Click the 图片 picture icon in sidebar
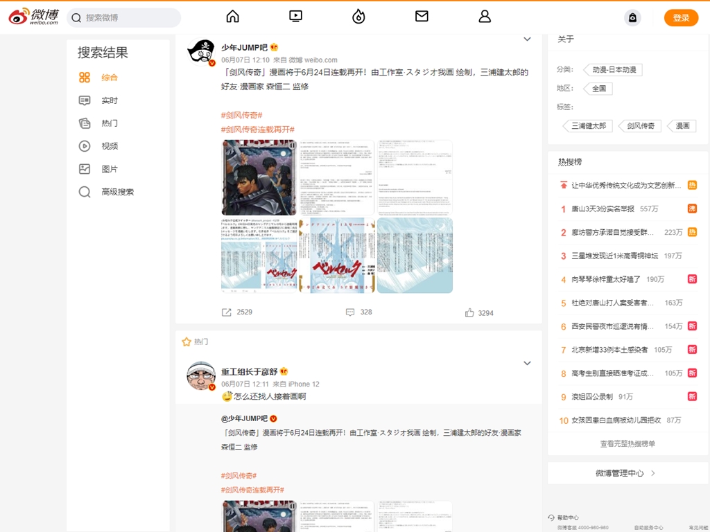Viewport: 710px width, 532px height. [x=84, y=169]
